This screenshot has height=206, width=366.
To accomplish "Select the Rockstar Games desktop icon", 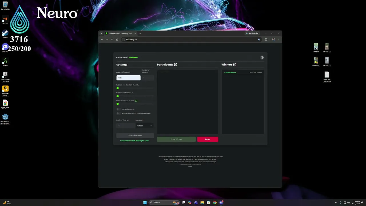I will pyautogui.click(x=5, y=91).
